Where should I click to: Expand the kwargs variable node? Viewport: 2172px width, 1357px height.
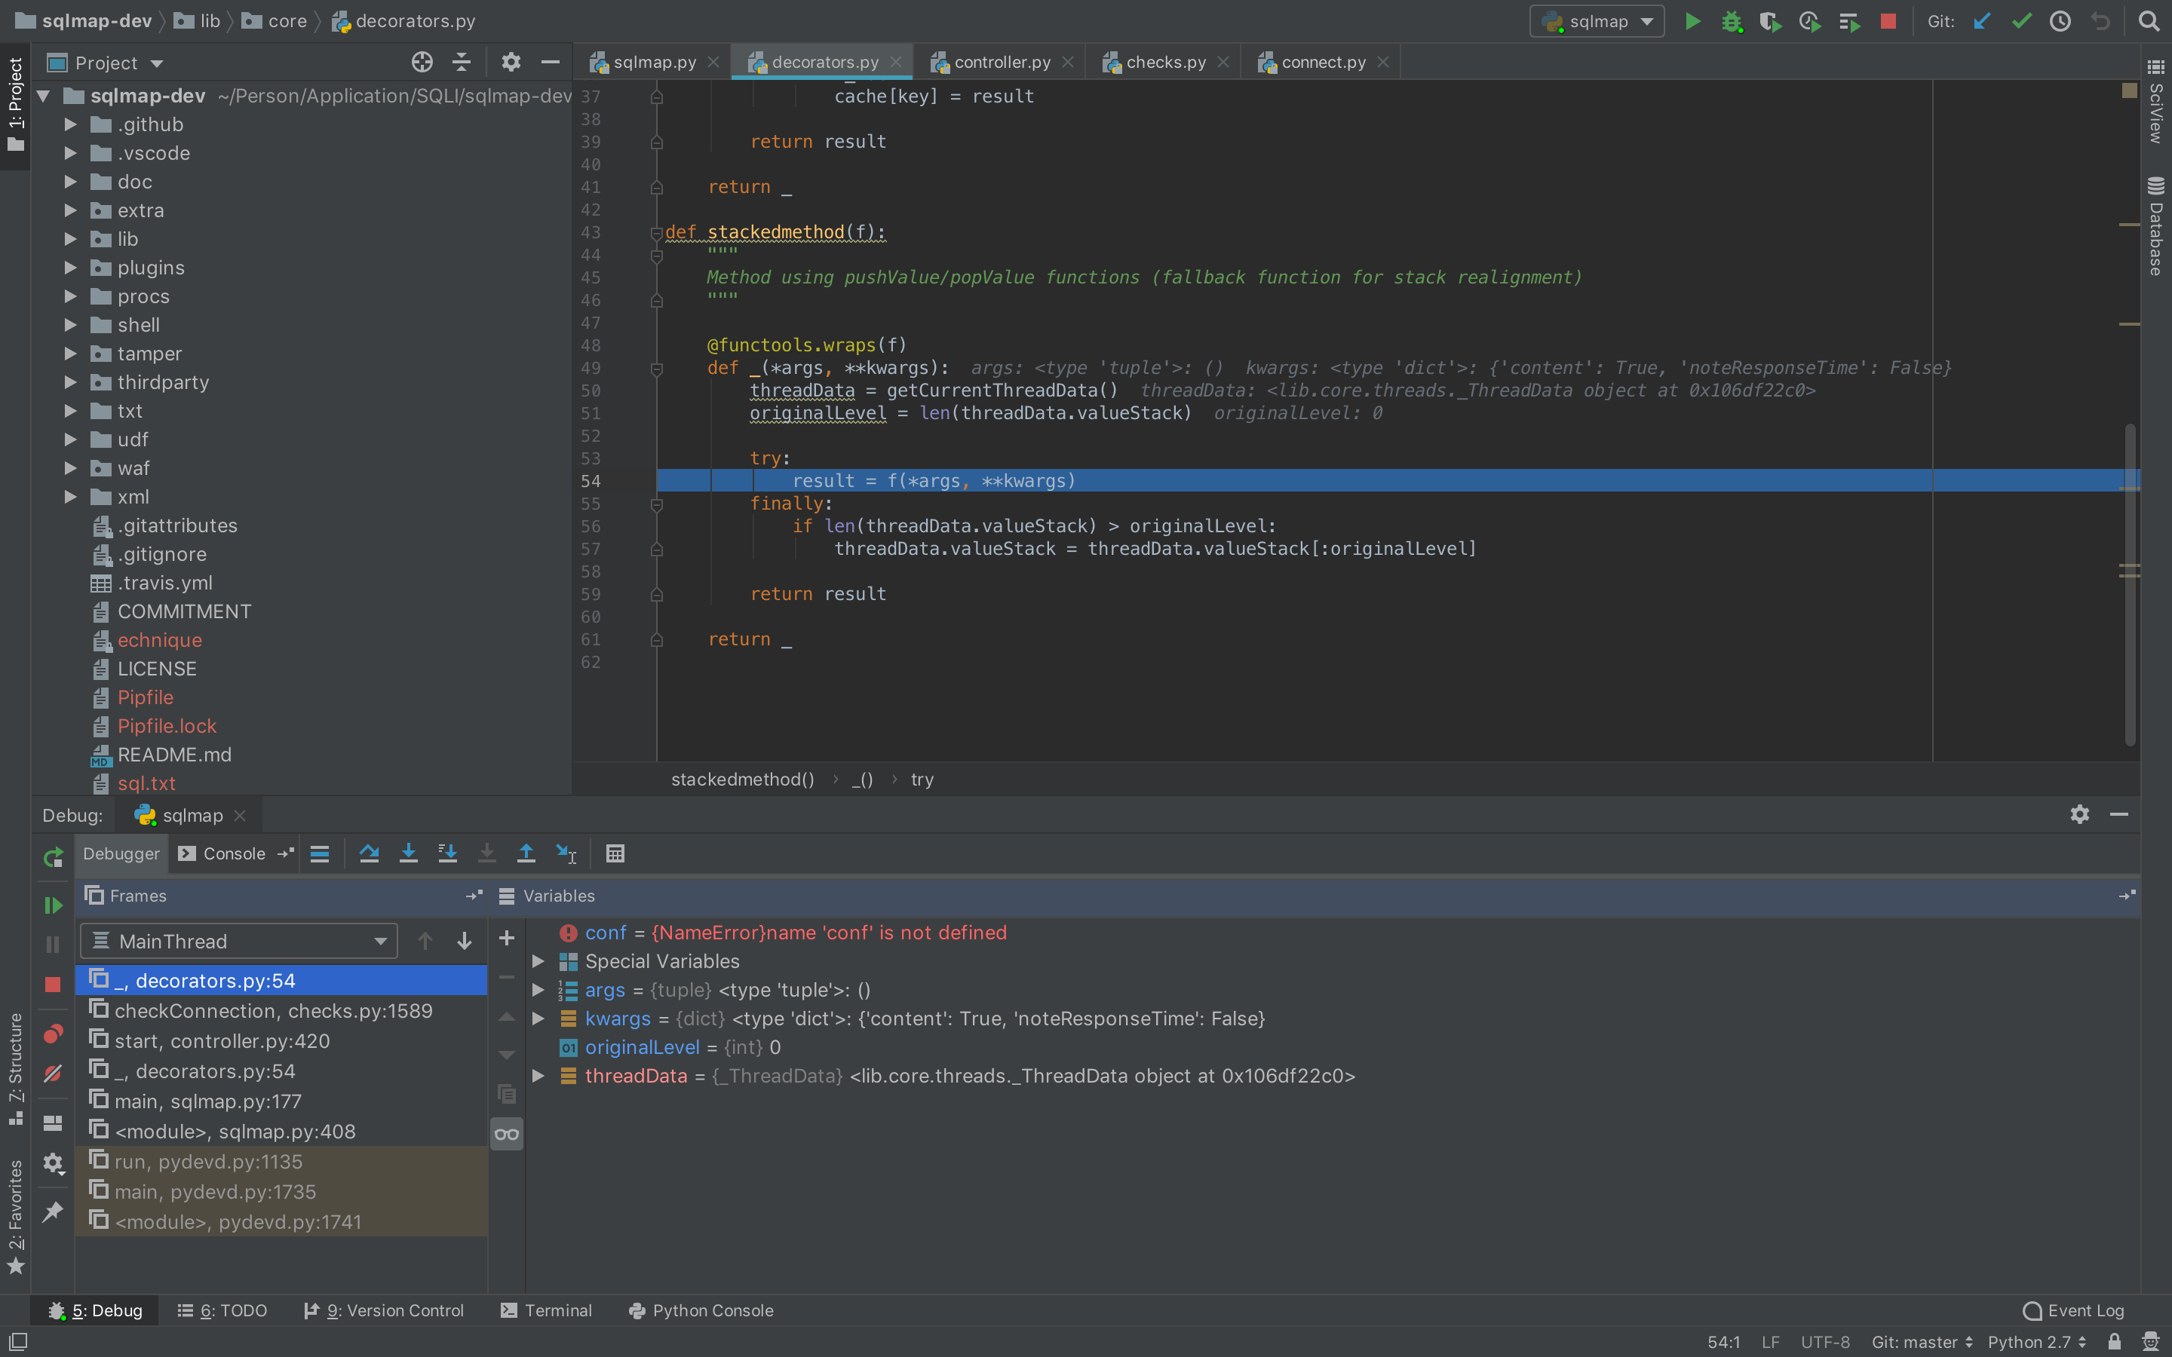click(538, 1019)
